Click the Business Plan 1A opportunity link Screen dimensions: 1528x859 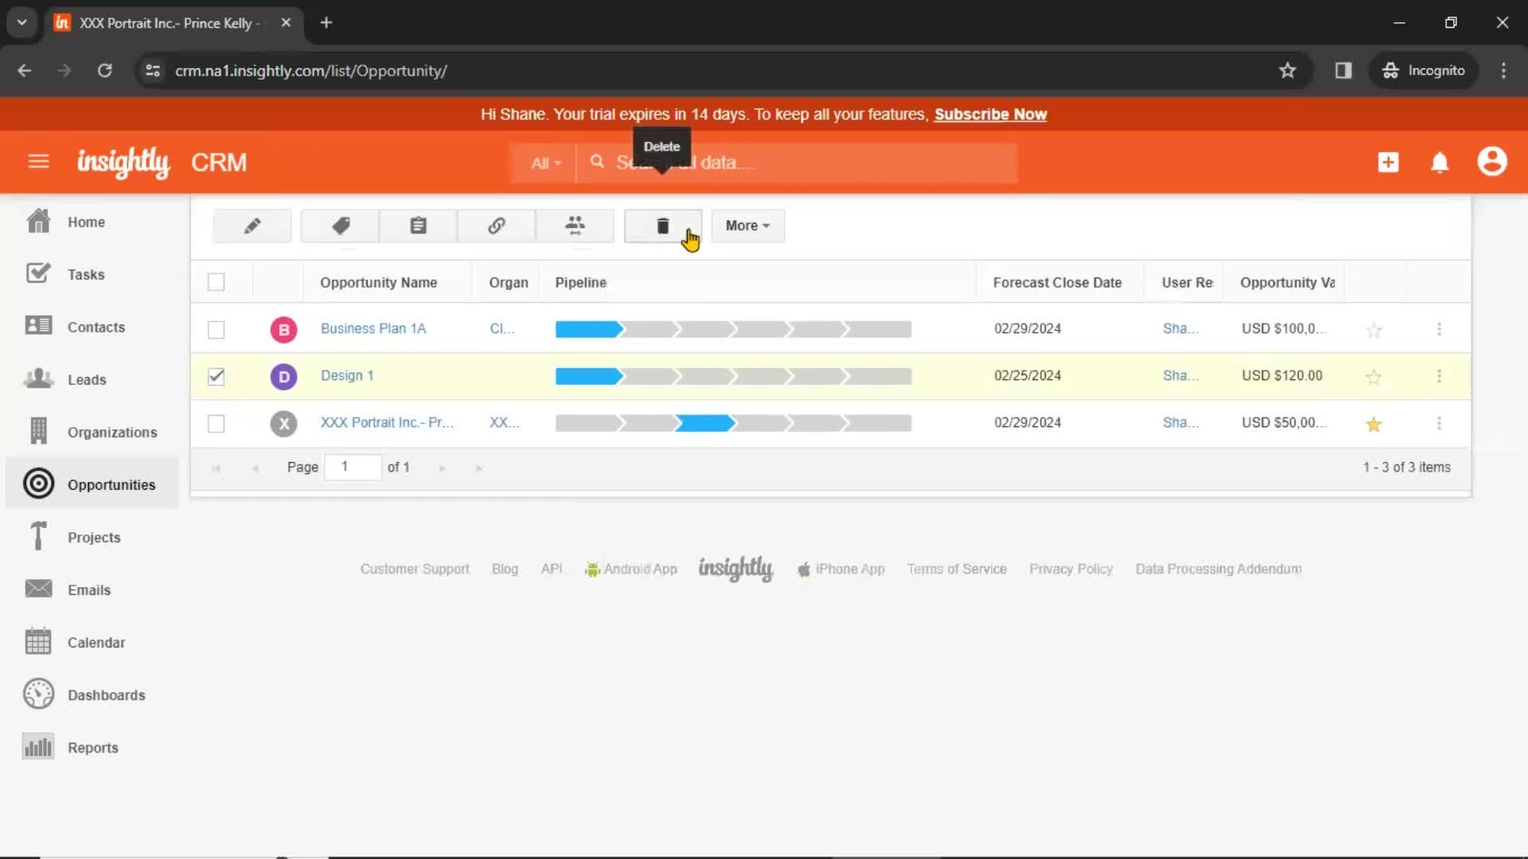pos(372,328)
